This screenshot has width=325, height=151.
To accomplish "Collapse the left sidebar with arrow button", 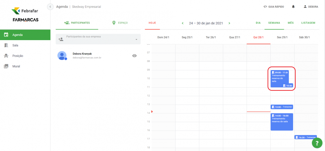I will click(x=50, y=7).
